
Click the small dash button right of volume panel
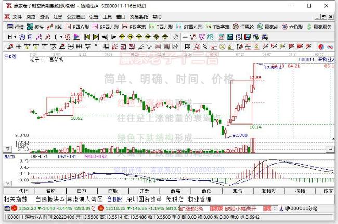(331, 149)
